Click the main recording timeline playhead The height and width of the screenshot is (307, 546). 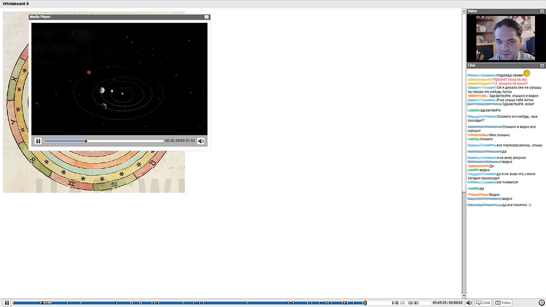(365, 303)
